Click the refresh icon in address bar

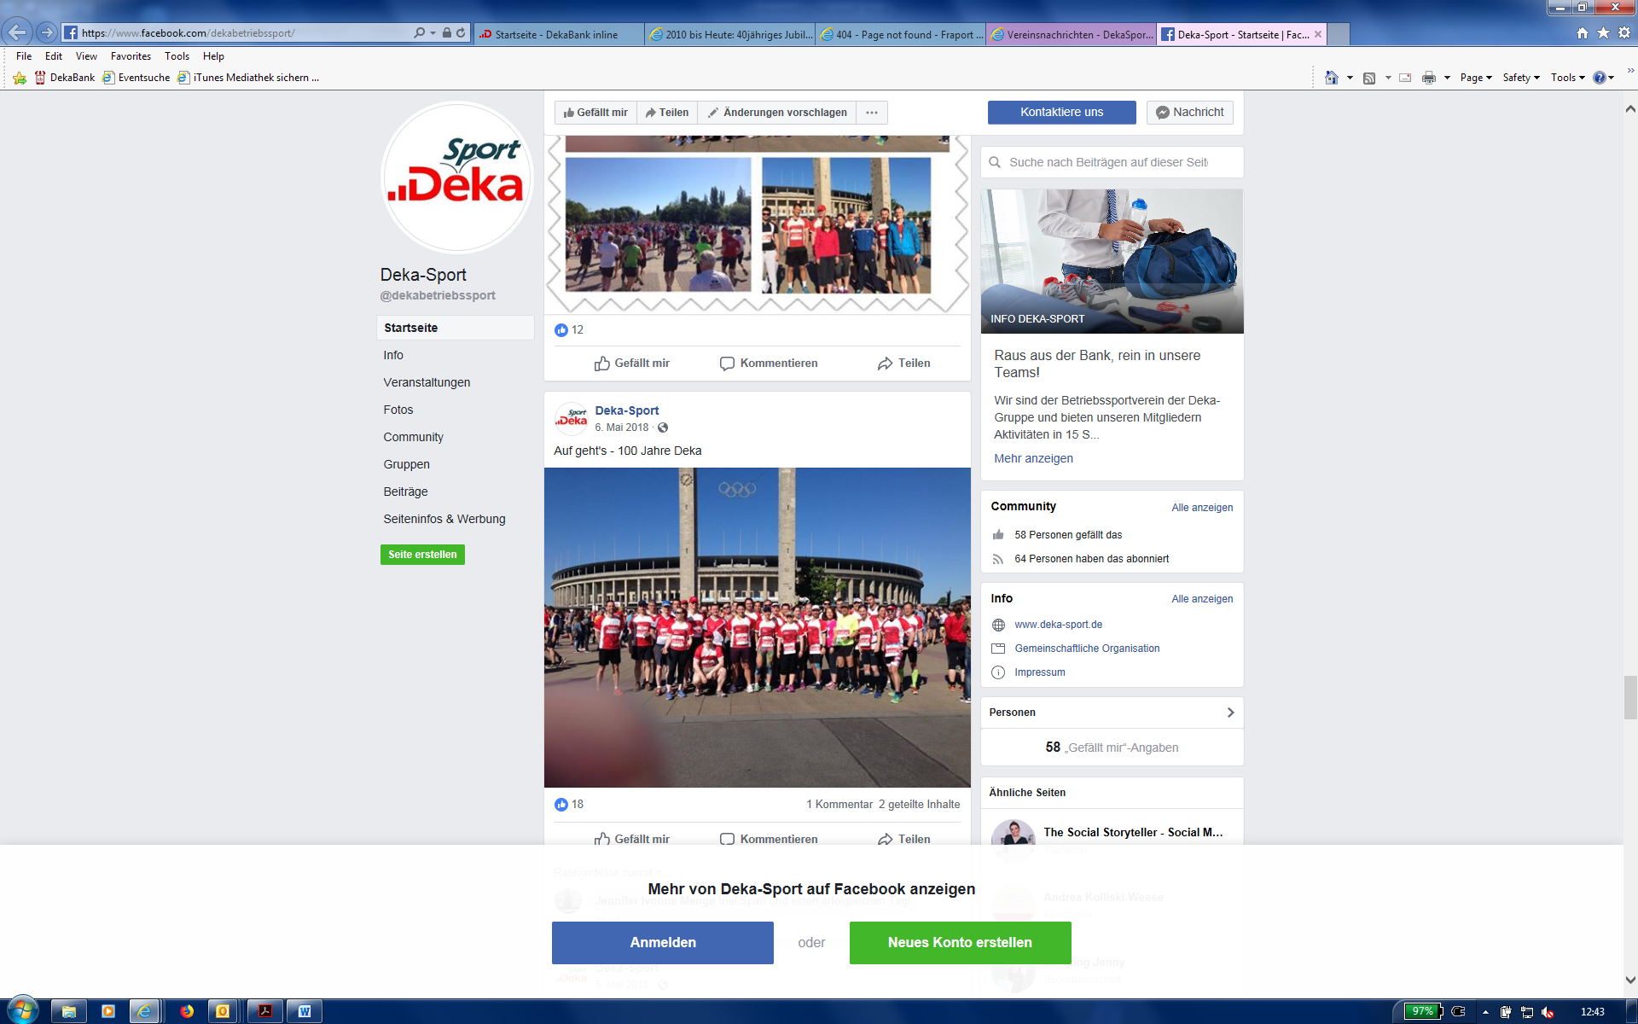tap(461, 32)
